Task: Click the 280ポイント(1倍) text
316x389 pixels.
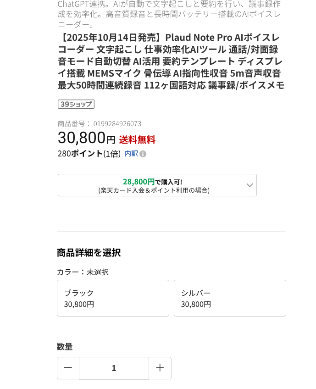Action: tap(89, 154)
